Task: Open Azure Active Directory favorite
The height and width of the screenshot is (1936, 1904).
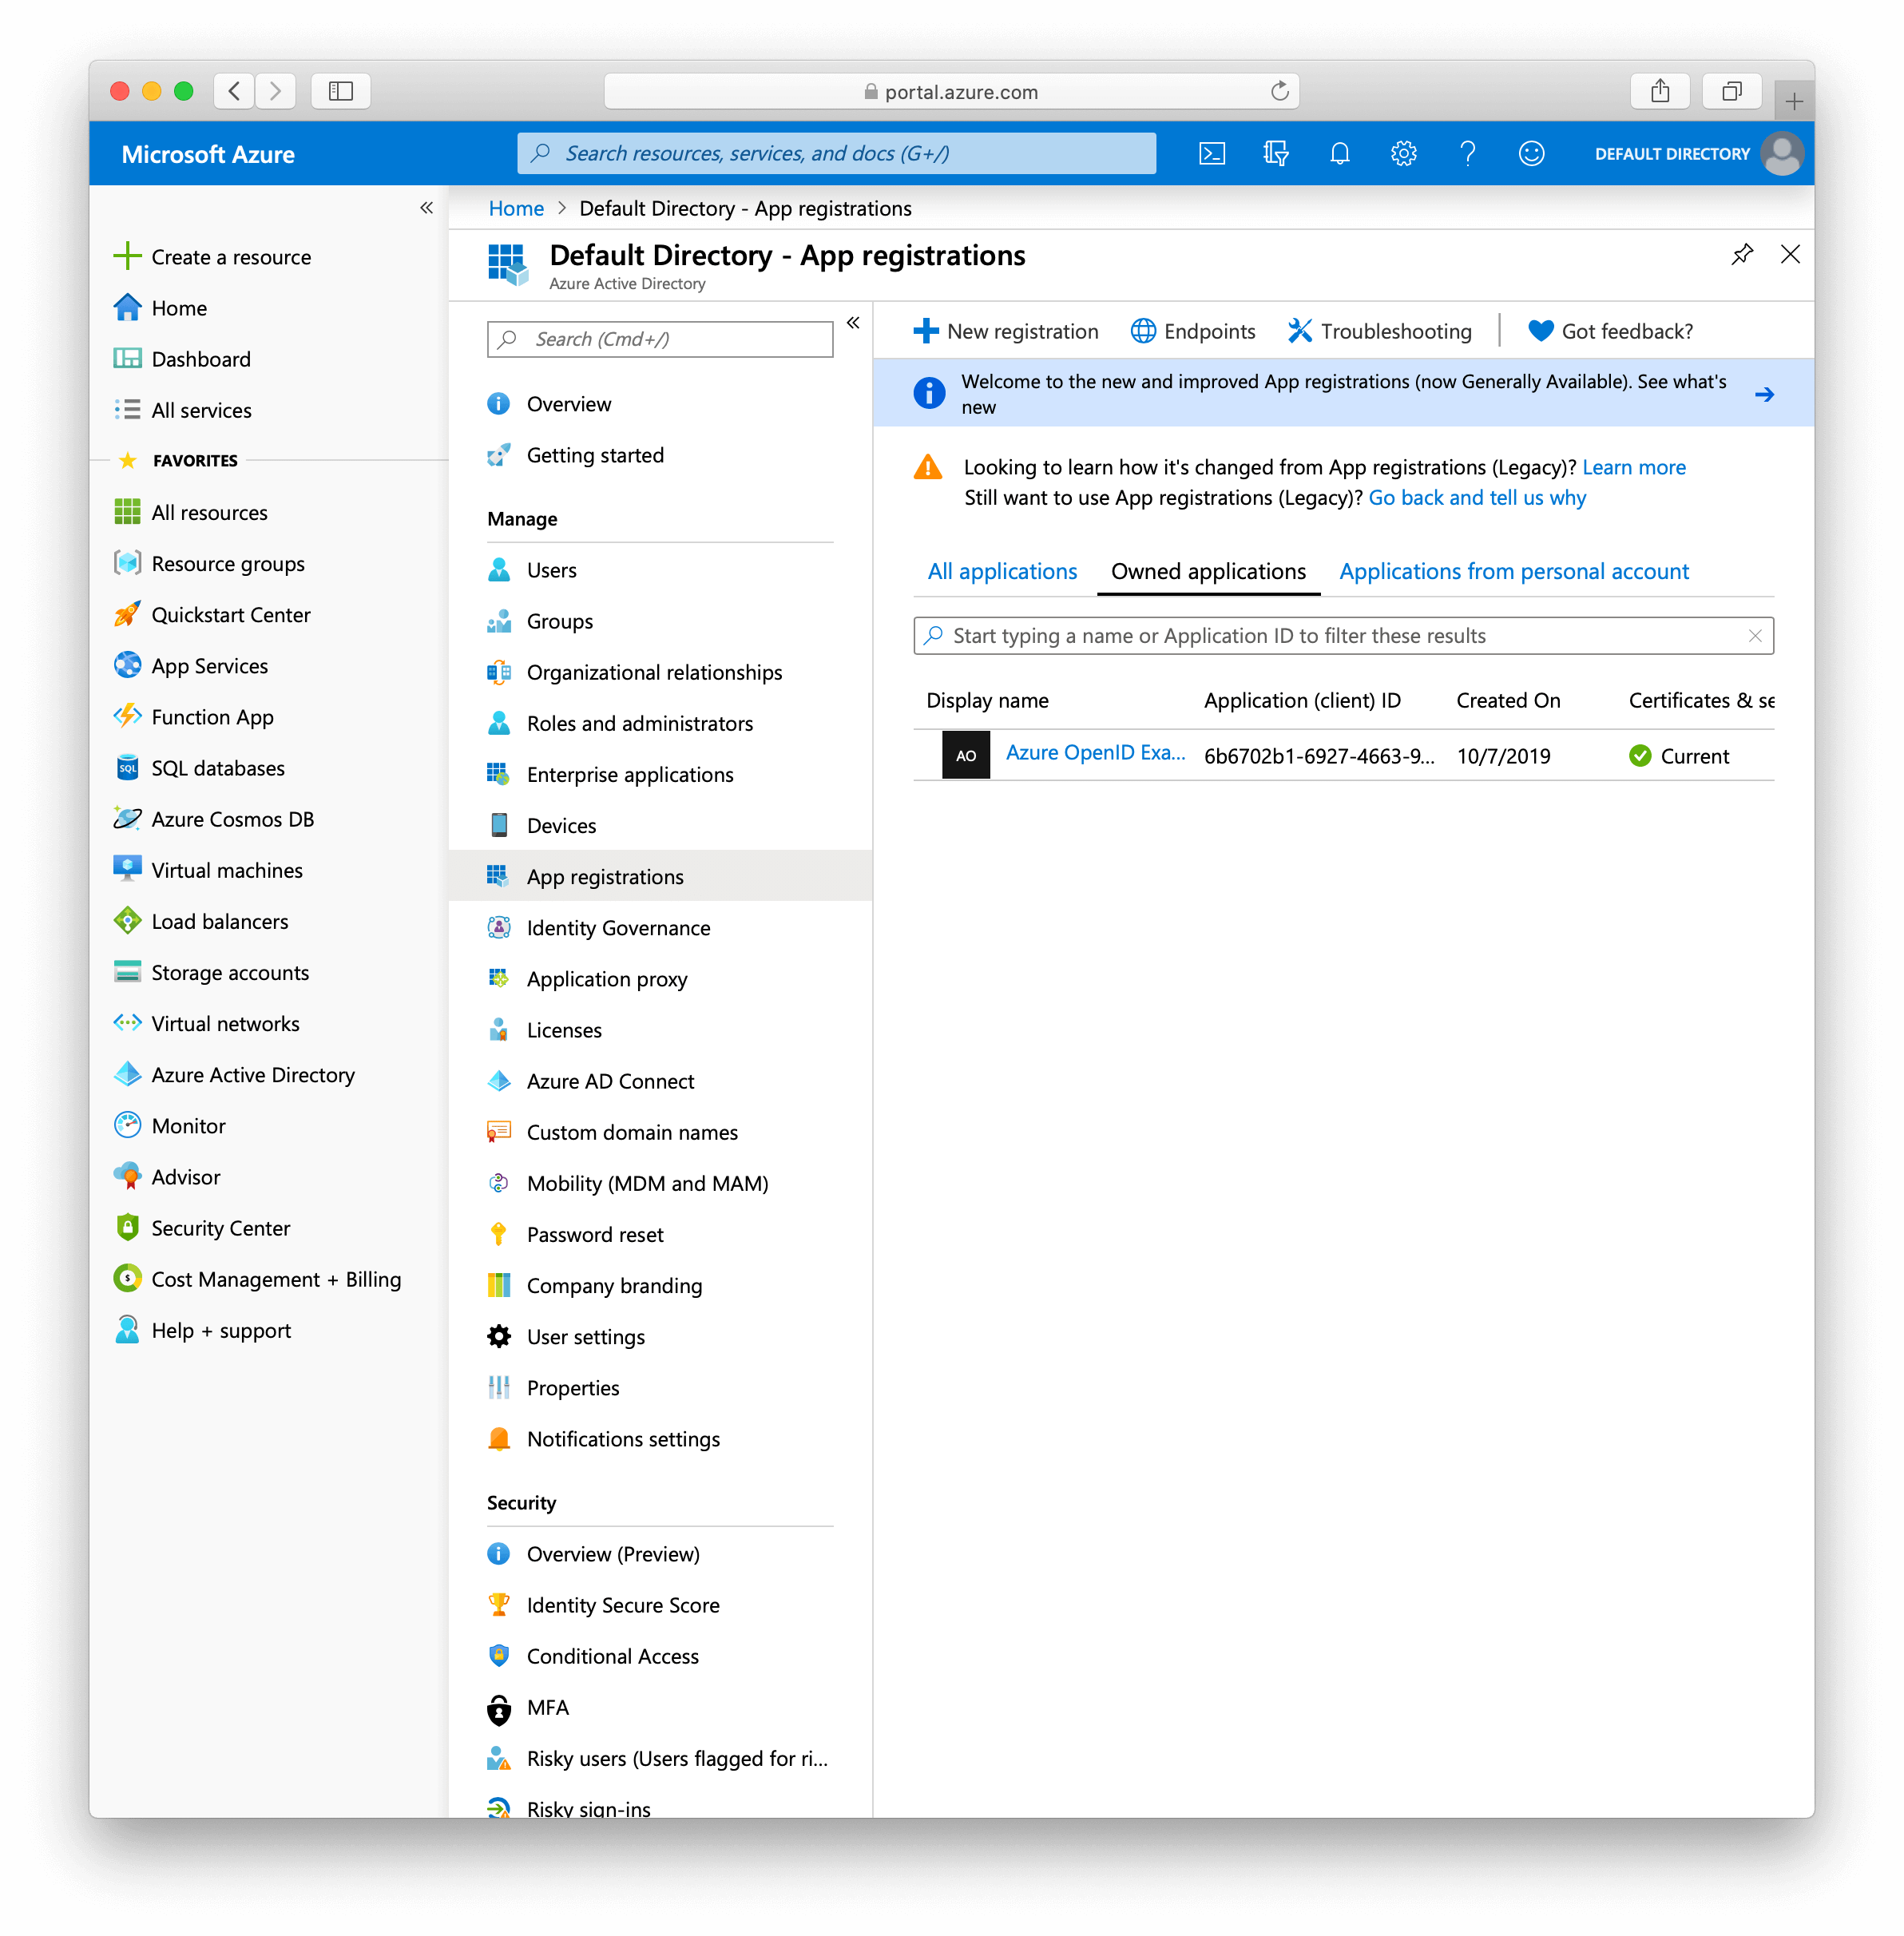Action: click(x=234, y=1074)
